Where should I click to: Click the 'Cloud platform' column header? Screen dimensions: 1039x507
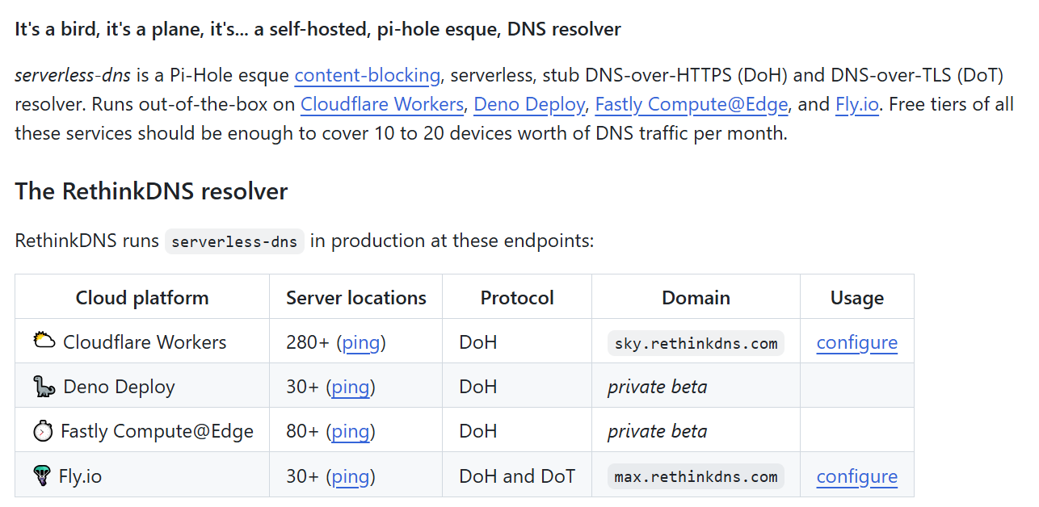tap(142, 298)
